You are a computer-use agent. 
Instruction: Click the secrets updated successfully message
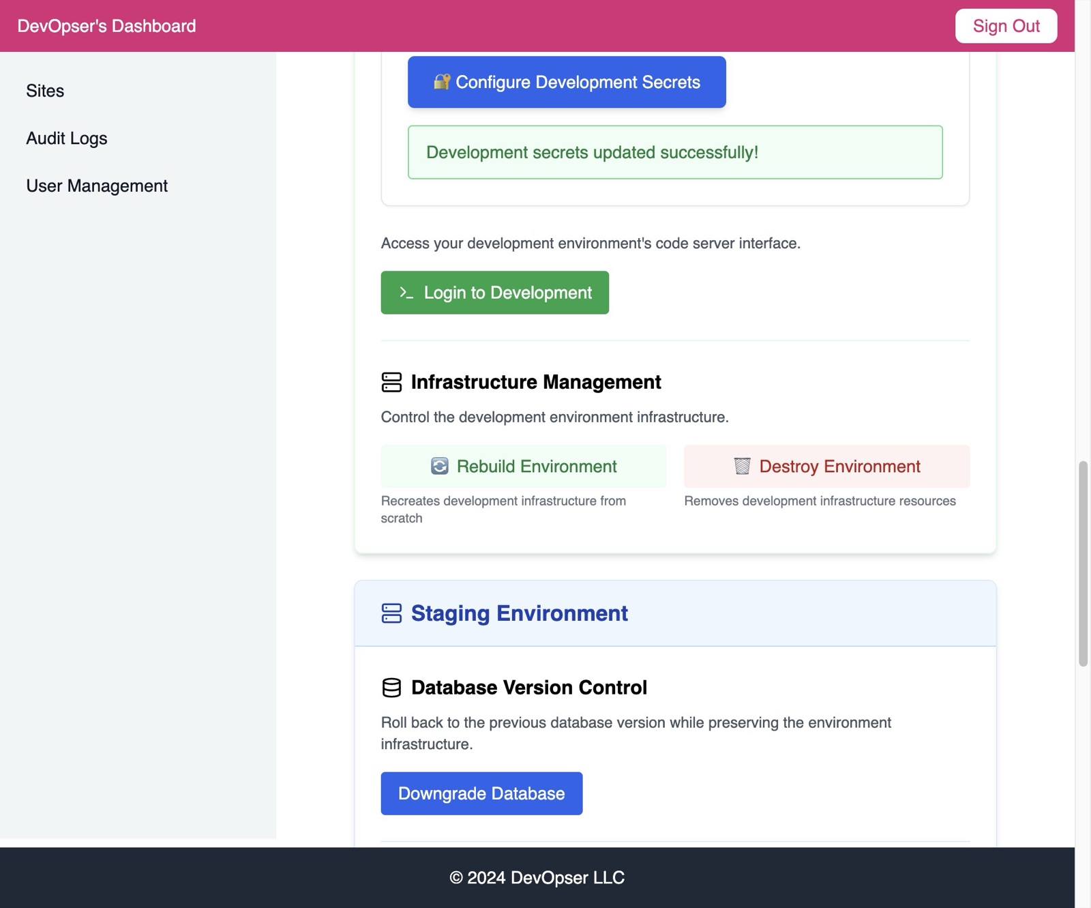click(x=675, y=152)
